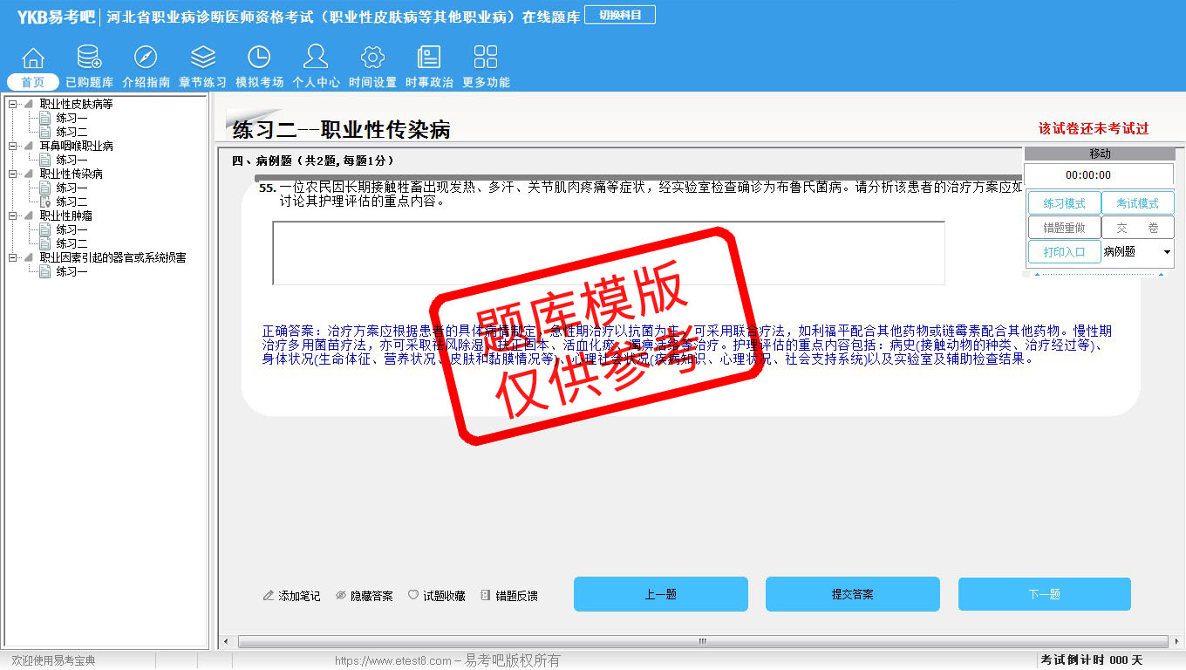The width and height of the screenshot is (1186, 670).
Task: Click the 考试倒计时 000 天 status text
Action: (x=1092, y=660)
